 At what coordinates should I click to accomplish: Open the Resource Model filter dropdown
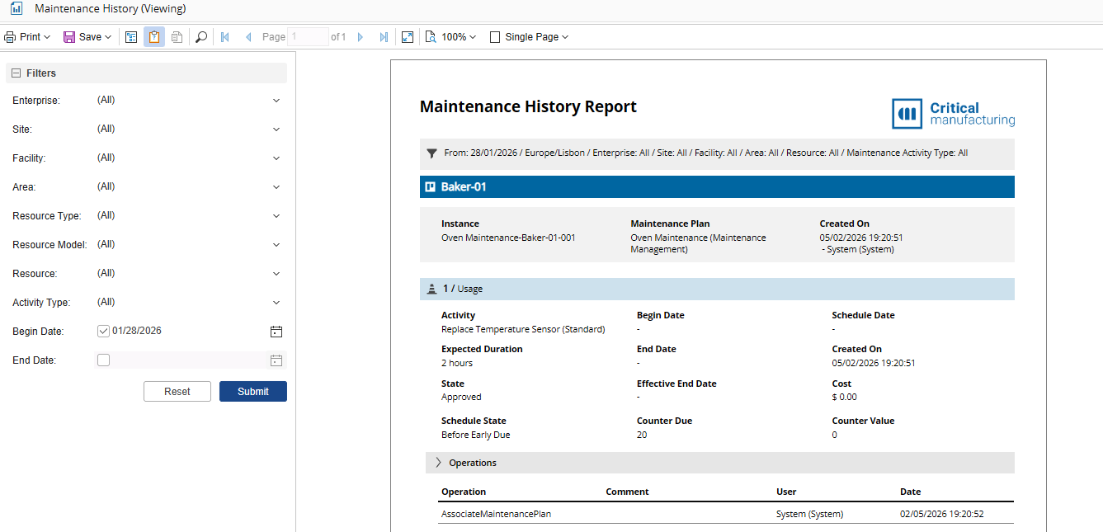pos(276,244)
